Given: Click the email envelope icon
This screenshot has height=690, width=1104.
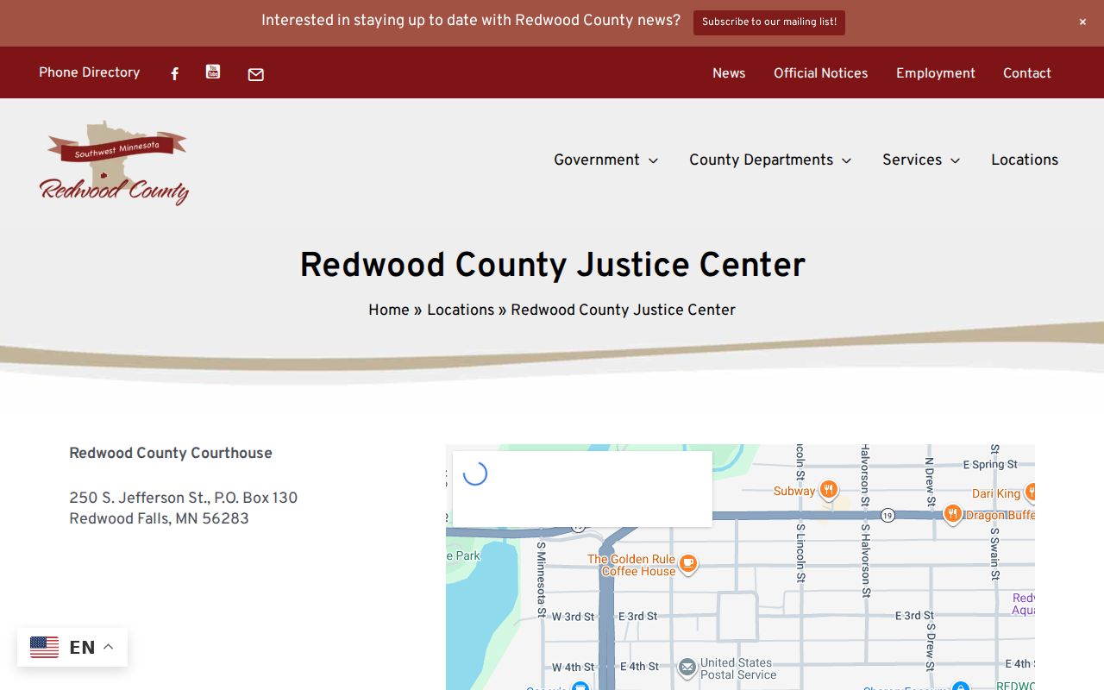Looking at the screenshot, I should [256, 75].
